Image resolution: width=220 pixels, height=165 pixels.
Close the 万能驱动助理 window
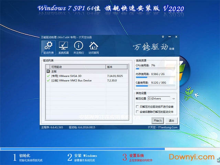(x=175, y=36)
